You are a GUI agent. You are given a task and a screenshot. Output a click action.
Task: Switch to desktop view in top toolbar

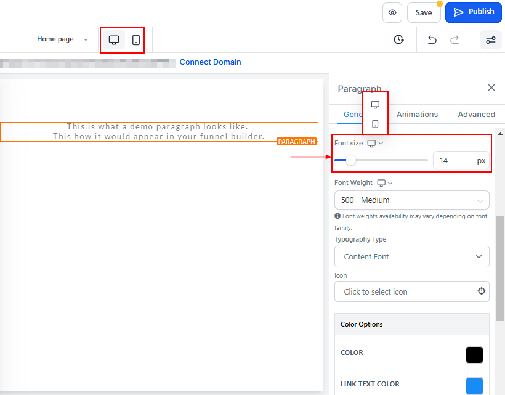(x=114, y=40)
